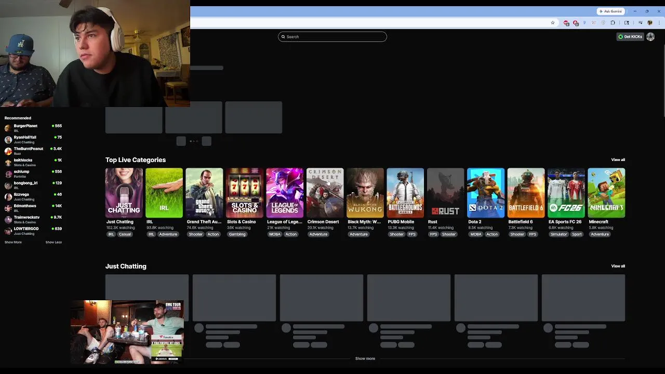Select the MOBA tag under League of Legends
Image resolution: width=665 pixels, height=374 pixels.
(x=275, y=234)
